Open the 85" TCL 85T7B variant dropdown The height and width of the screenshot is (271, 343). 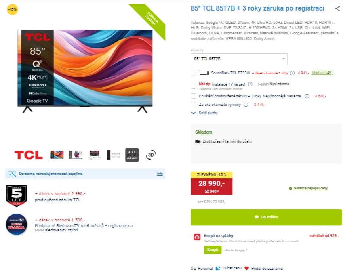point(239,59)
